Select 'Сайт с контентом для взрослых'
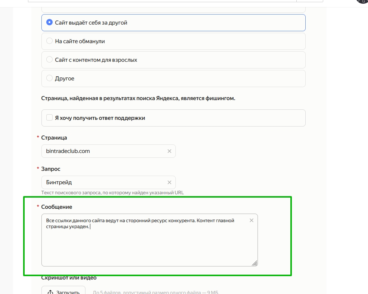 (49, 60)
